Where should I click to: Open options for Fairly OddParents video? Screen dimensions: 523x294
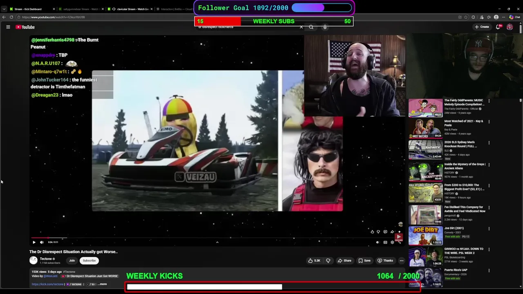(489, 101)
